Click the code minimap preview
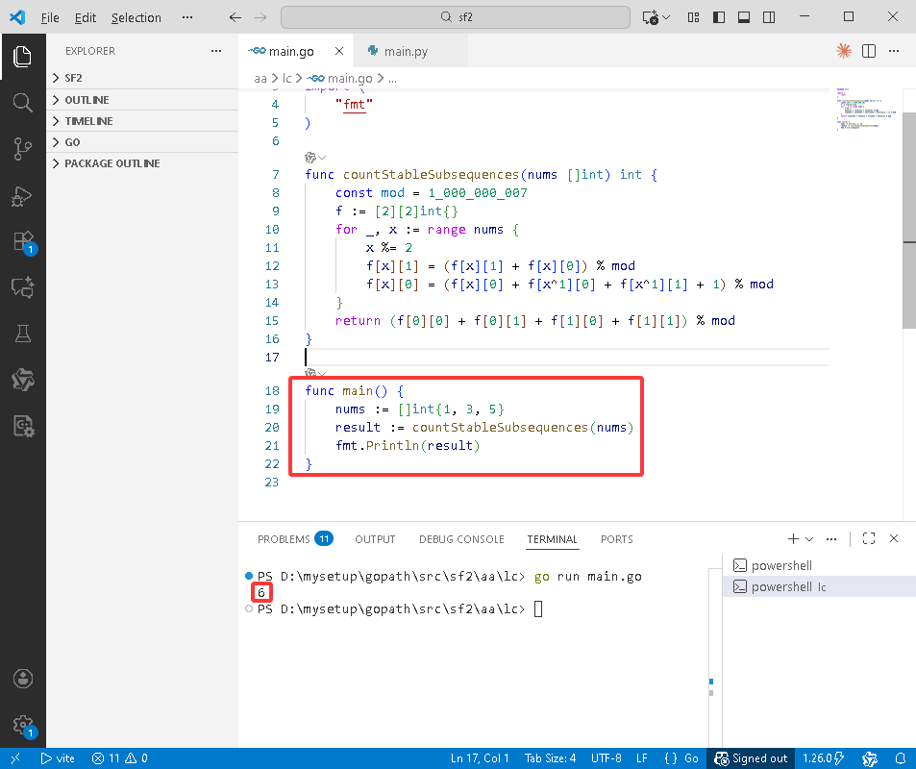The height and width of the screenshot is (769, 916). (x=866, y=109)
